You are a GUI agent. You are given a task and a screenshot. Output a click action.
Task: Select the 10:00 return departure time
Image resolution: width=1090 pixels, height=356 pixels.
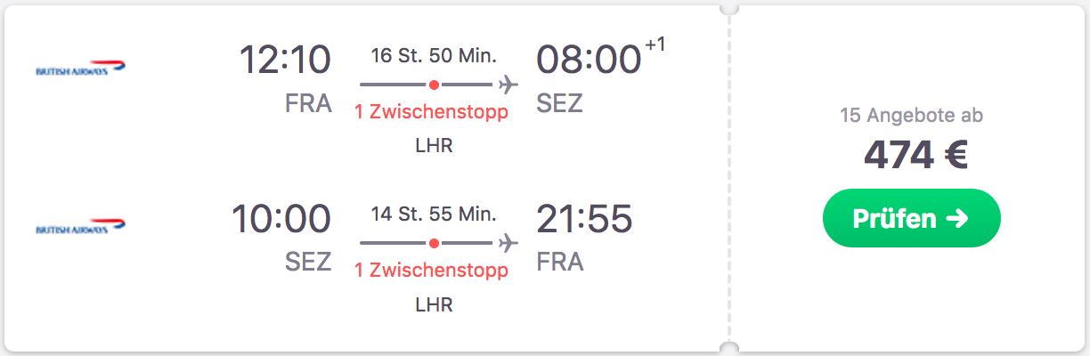point(281,219)
